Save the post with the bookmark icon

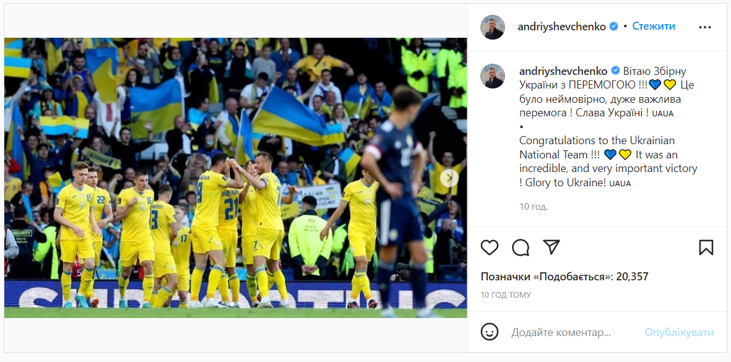pos(706,248)
